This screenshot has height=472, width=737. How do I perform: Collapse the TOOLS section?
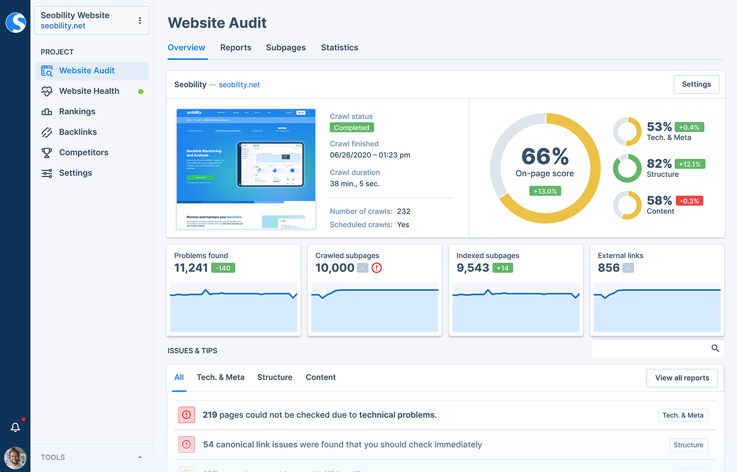(x=140, y=457)
